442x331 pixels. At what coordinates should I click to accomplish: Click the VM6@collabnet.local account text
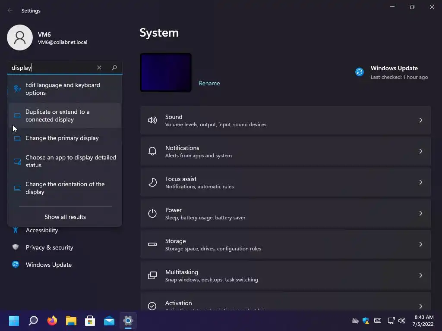point(63,42)
